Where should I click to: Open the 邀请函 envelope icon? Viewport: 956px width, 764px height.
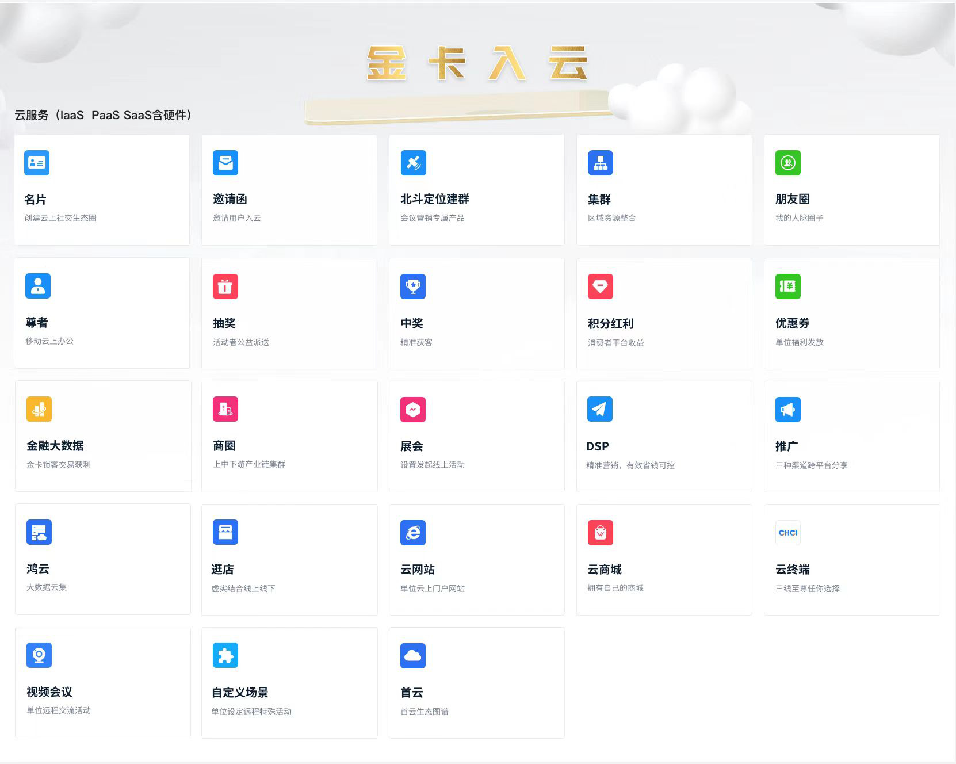coord(225,163)
